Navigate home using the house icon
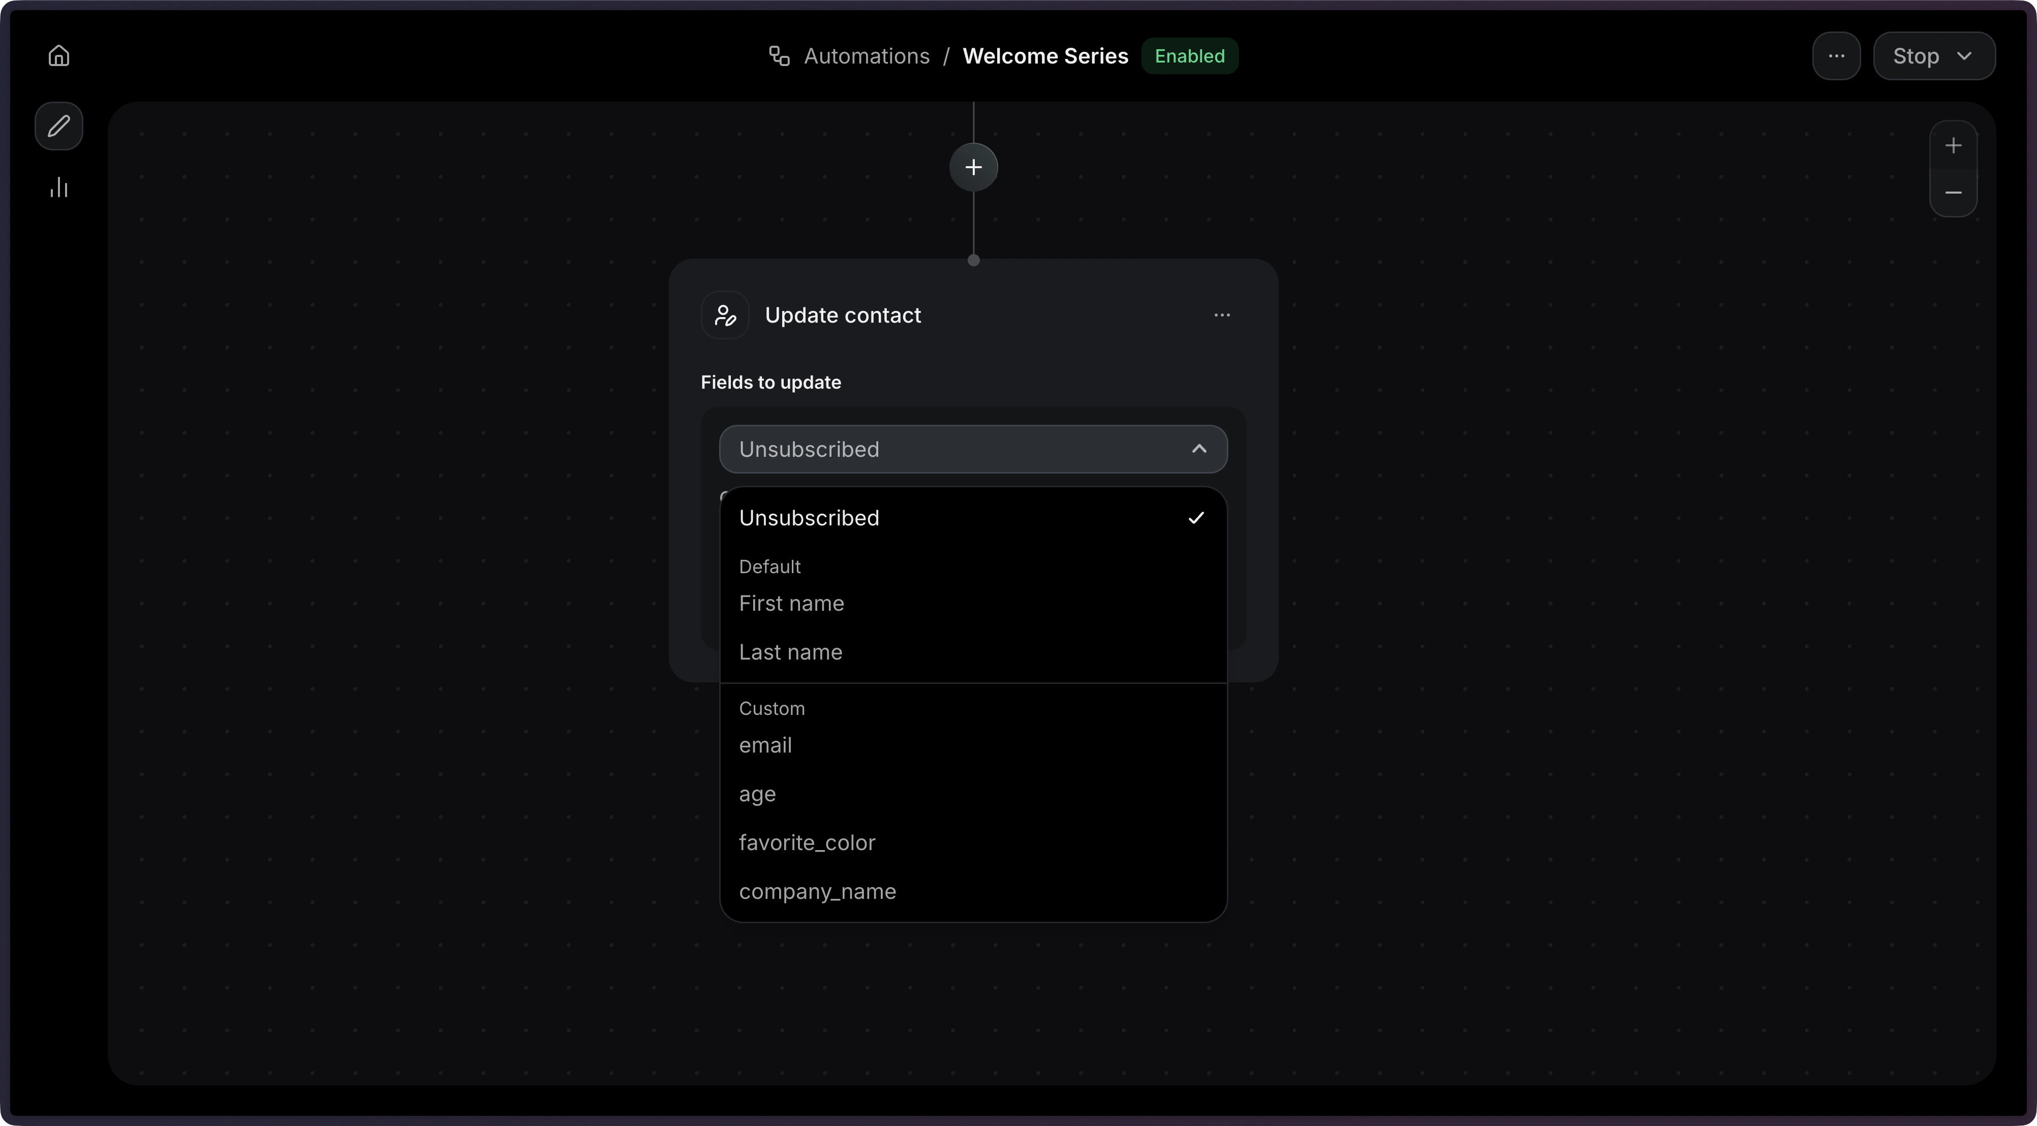 pos(58,55)
